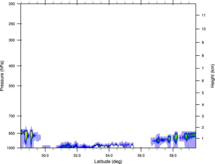Select the 300 pressure tick label
Viewport: 215px width, 164px height.
click(12, 40)
